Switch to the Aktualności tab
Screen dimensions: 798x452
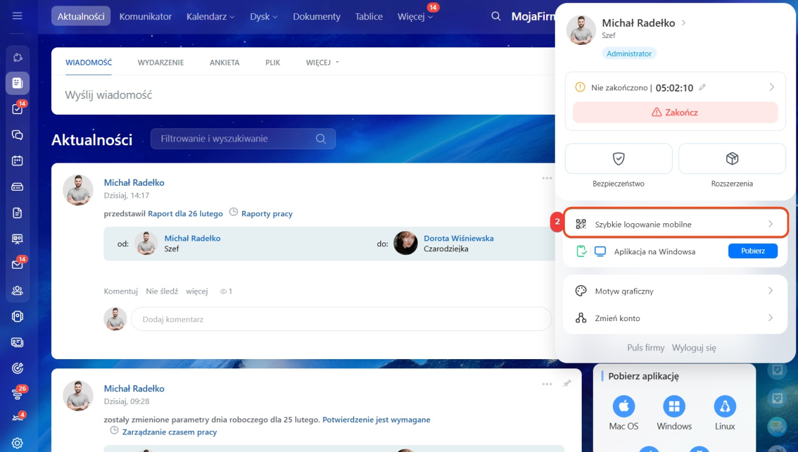pos(81,16)
